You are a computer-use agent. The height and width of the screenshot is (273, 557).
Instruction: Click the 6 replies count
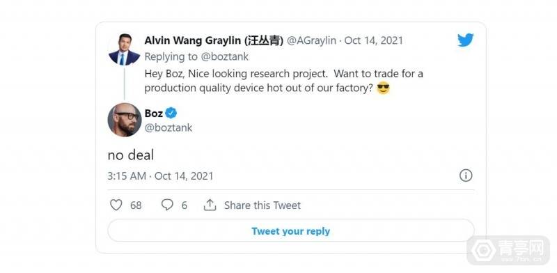click(185, 205)
